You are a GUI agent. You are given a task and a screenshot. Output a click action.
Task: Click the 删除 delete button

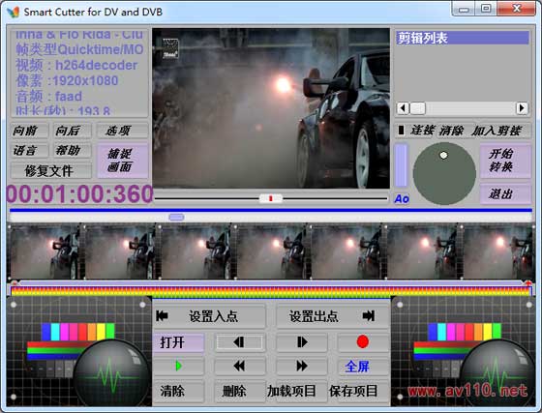tap(240, 391)
